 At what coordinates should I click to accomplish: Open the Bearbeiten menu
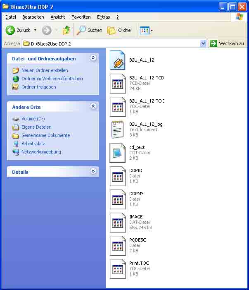[33, 17]
